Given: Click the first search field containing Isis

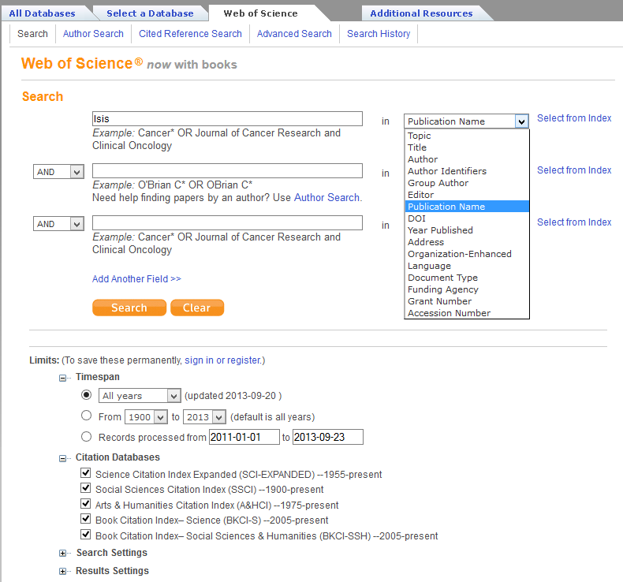Looking at the screenshot, I should [x=227, y=119].
